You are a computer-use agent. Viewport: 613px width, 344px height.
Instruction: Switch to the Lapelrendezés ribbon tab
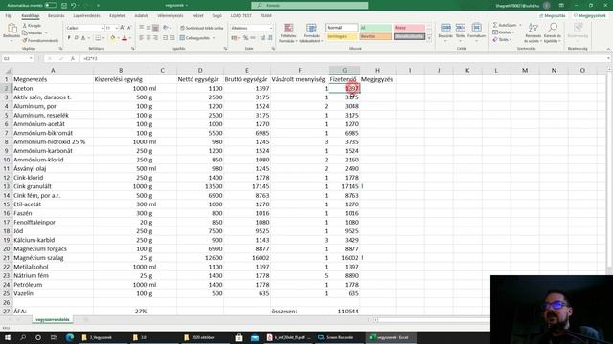click(x=87, y=16)
